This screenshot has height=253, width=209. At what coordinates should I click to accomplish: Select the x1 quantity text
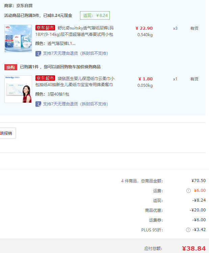pos(175,79)
